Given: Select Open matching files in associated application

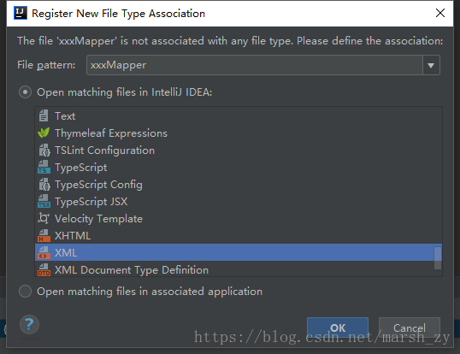Looking at the screenshot, I should click(25, 292).
